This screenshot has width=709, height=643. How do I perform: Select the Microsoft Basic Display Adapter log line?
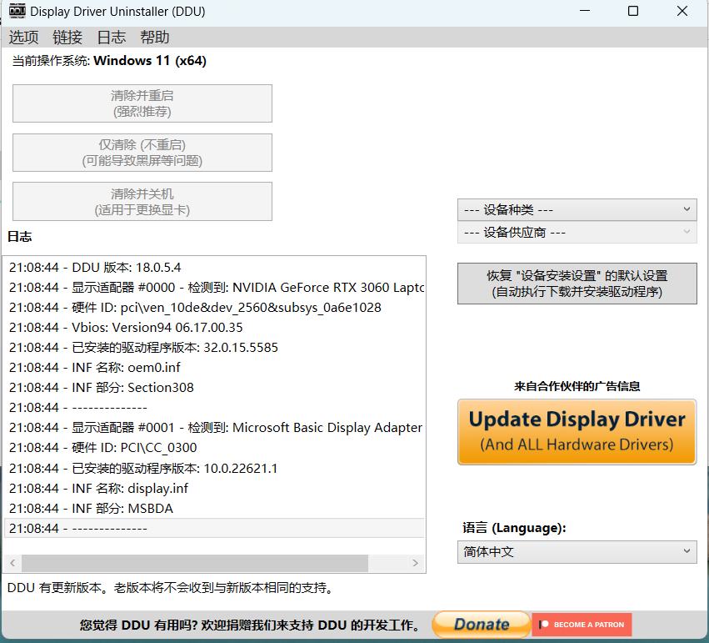tap(216, 428)
